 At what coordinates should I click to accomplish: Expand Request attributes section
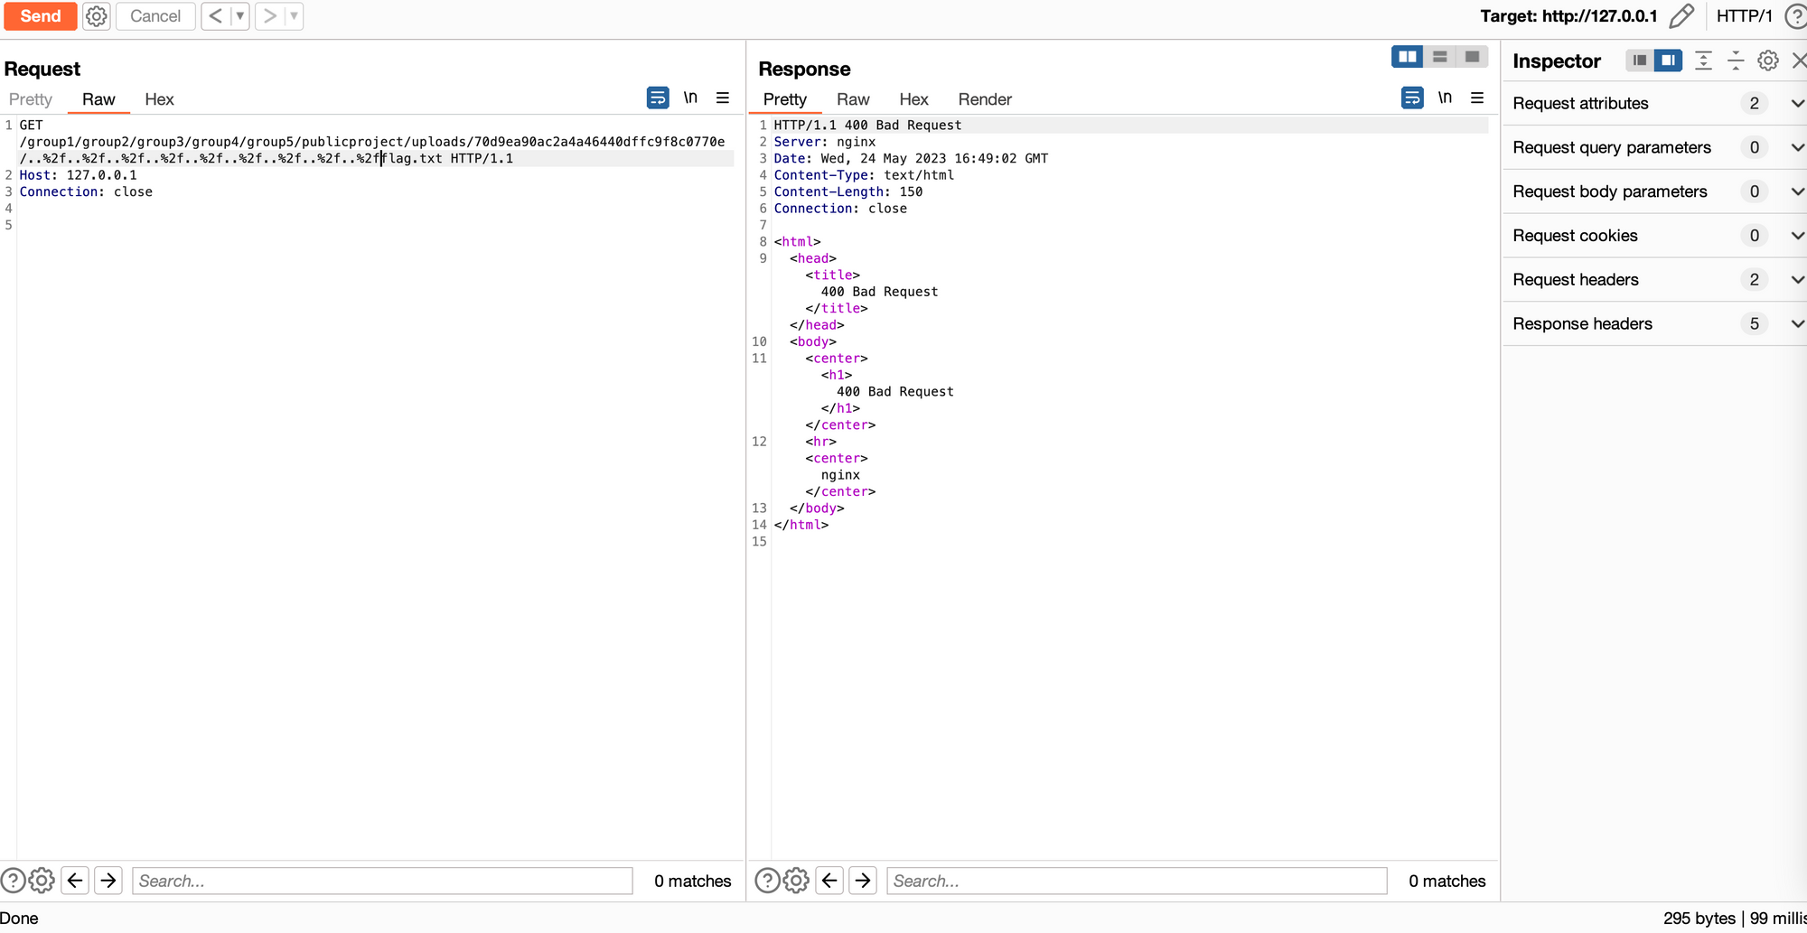click(1655, 103)
